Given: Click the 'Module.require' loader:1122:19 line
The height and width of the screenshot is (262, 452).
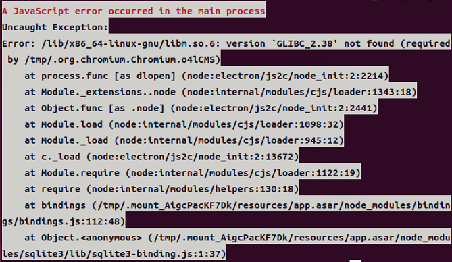Looking at the screenshot, I should point(193,173).
